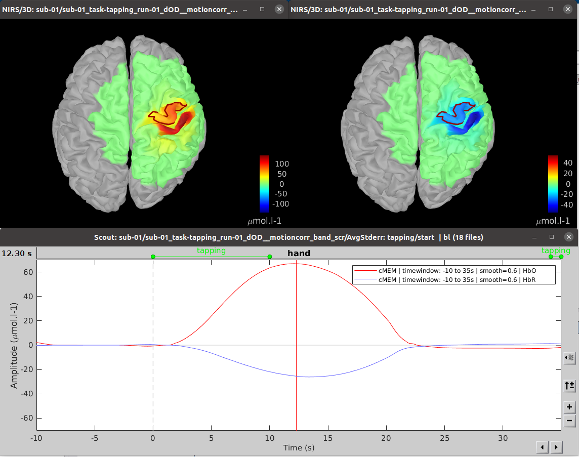
Task: Click the left brain map colorbar
Action: [264, 183]
